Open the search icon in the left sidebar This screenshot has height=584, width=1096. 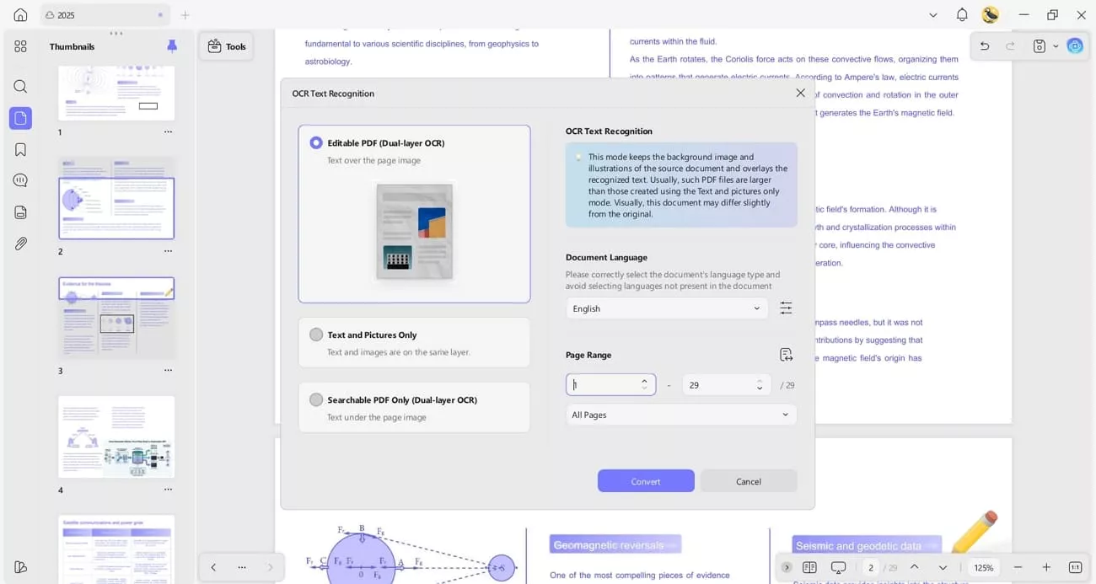point(20,86)
